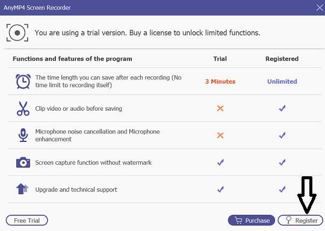Click orange X for clip video trial
The image size is (325, 231).
pos(220,108)
